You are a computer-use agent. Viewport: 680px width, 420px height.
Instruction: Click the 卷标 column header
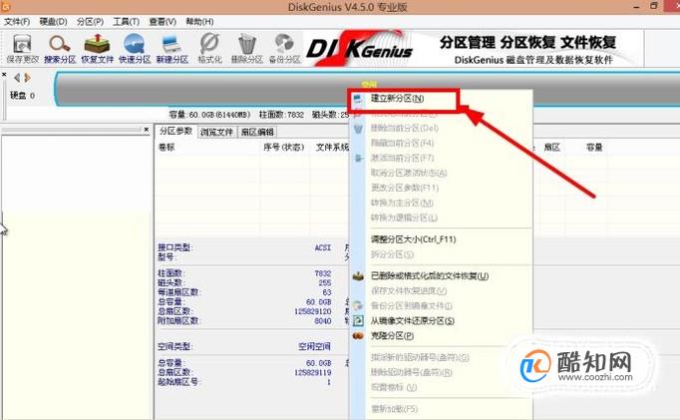pyautogui.click(x=167, y=148)
